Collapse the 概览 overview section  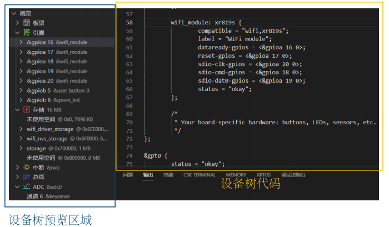pyautogui.click(x=14, y=13)
